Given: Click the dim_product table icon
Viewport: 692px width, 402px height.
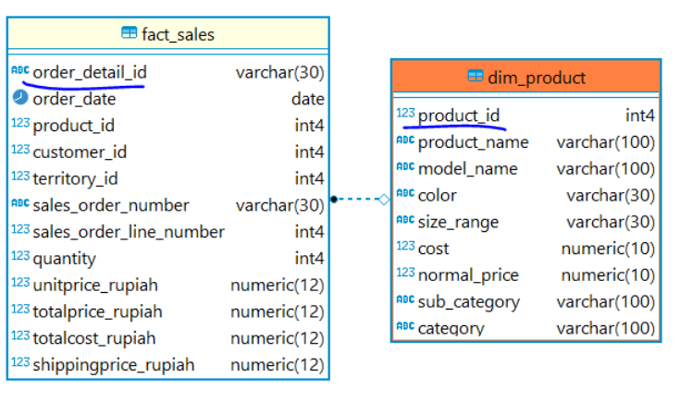Looking at the screenshot, I should point(476,77).
